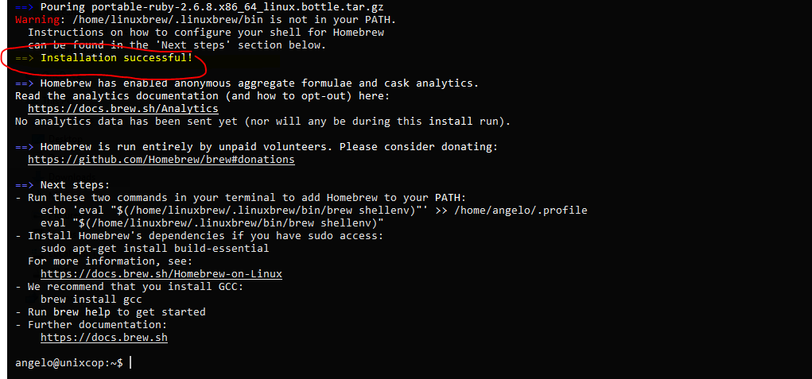Click the standalone eval shellenv command line
Screen dimensions: 812x379
click(212, 222)
